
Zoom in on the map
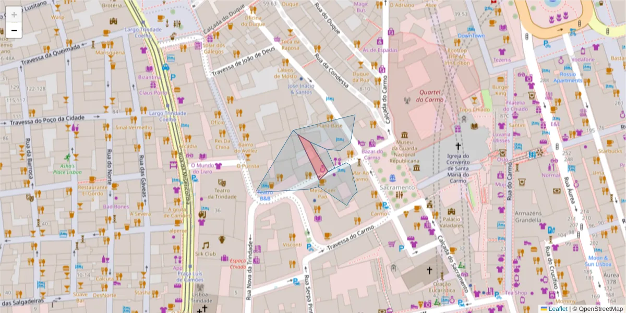[14, 14]
